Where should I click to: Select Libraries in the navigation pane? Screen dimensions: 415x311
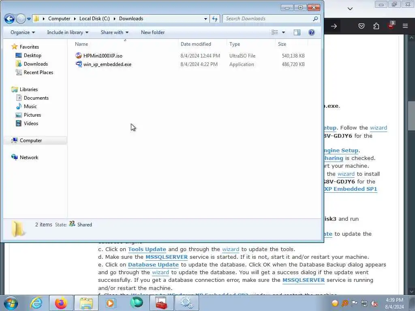pyautogui.click(x=29, y=89)
